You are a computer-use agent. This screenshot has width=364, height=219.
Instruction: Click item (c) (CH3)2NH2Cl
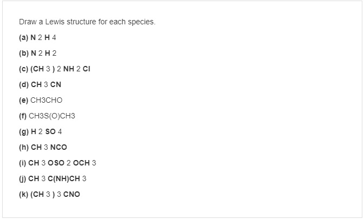pyautogui.click(x=55, y=69)
